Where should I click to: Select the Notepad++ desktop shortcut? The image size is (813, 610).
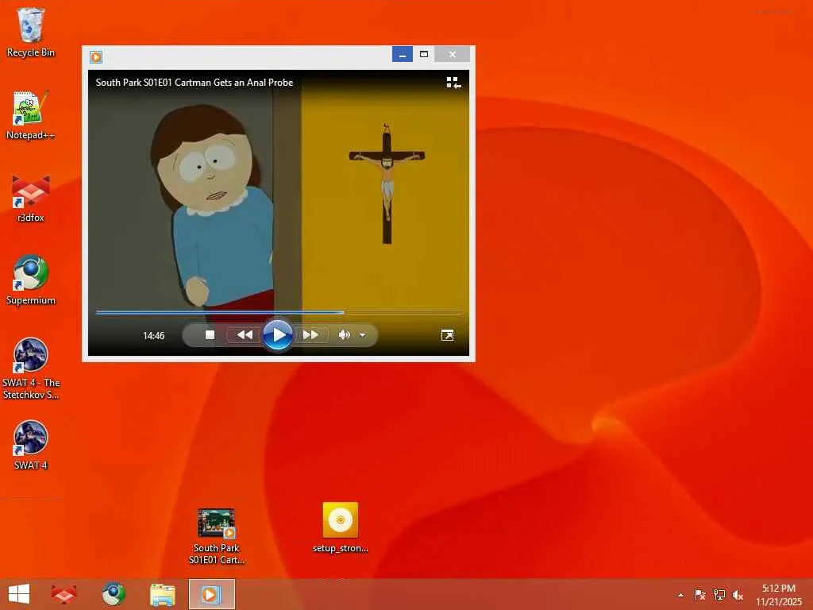31,115
